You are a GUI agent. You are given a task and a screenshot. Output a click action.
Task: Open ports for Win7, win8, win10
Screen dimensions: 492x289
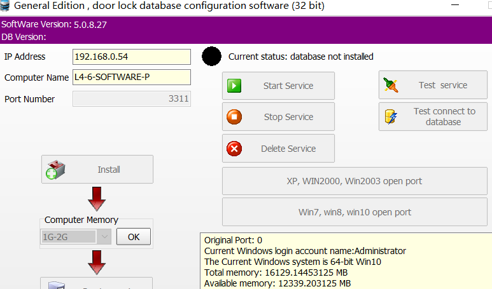tap(355, 212)
